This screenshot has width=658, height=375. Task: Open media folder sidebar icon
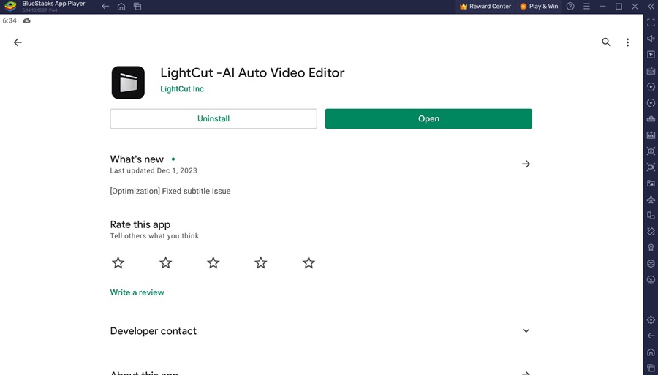651,183
